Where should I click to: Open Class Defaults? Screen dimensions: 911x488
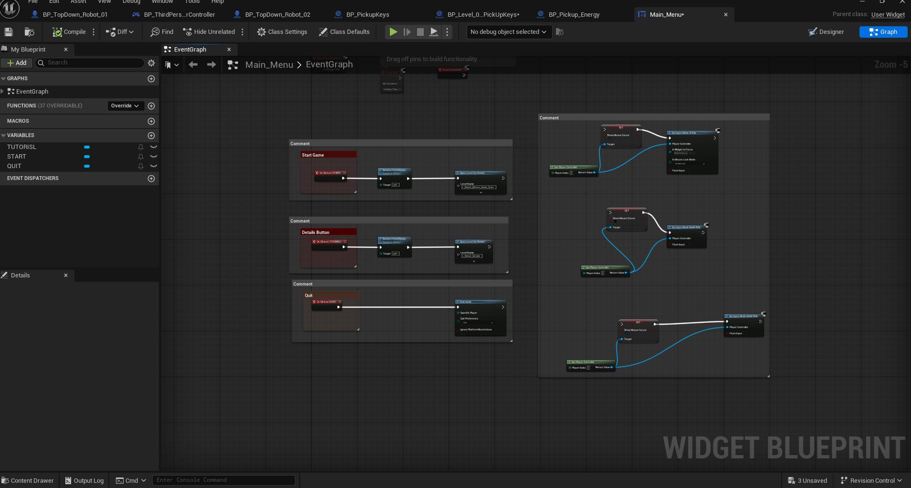click(344, 32)
